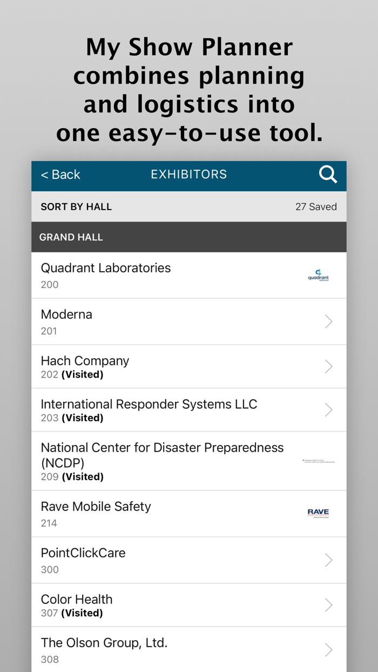The width and height of the screenshot is (378, 672).
Task: Go back using the Back button
Action: tap(60, 174)
